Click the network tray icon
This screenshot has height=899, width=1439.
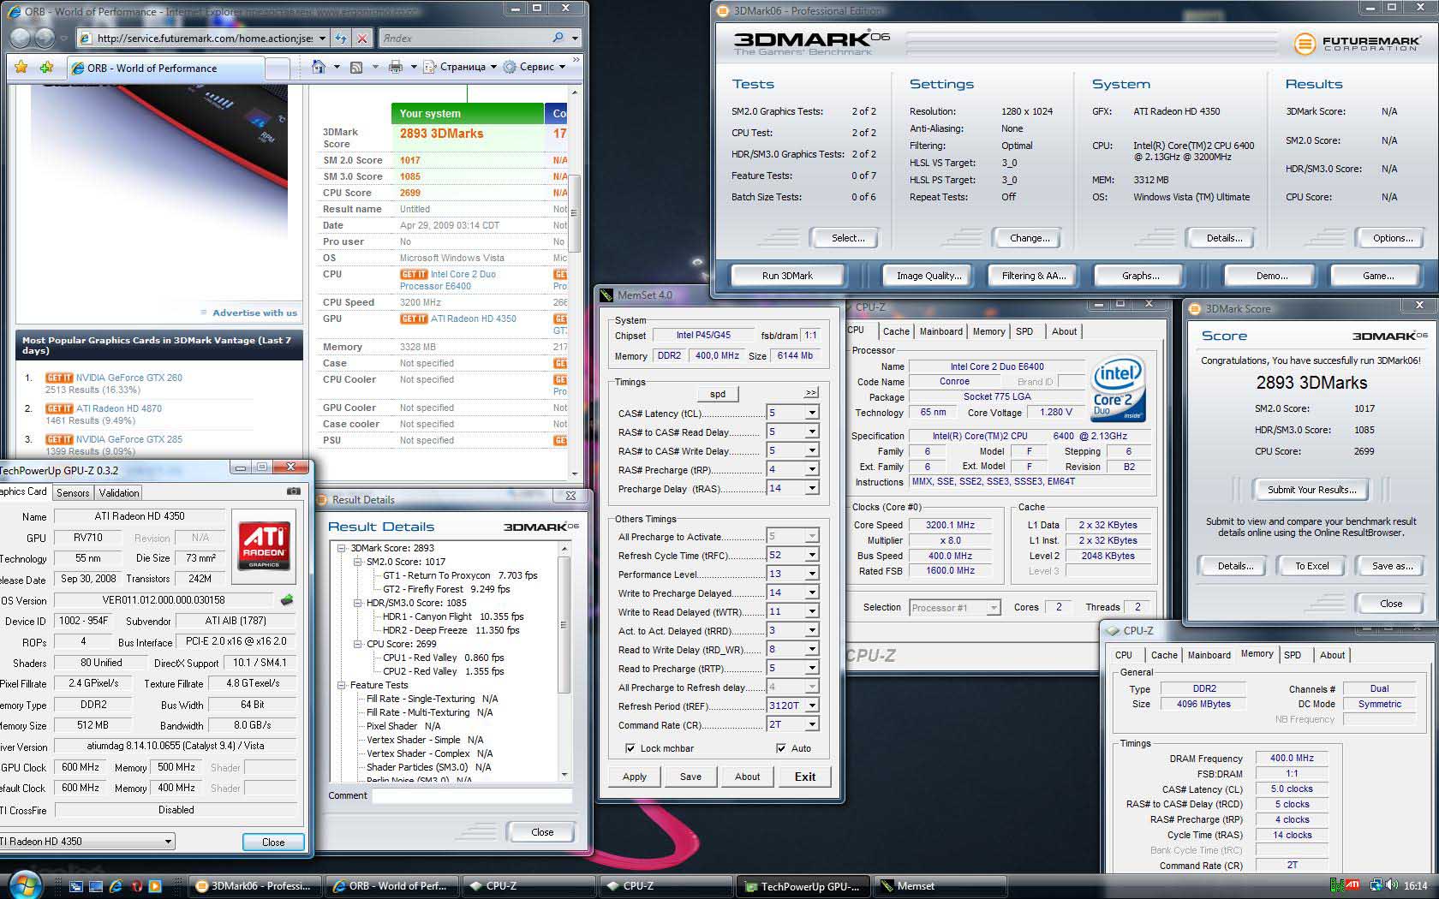pos(1376,885)
